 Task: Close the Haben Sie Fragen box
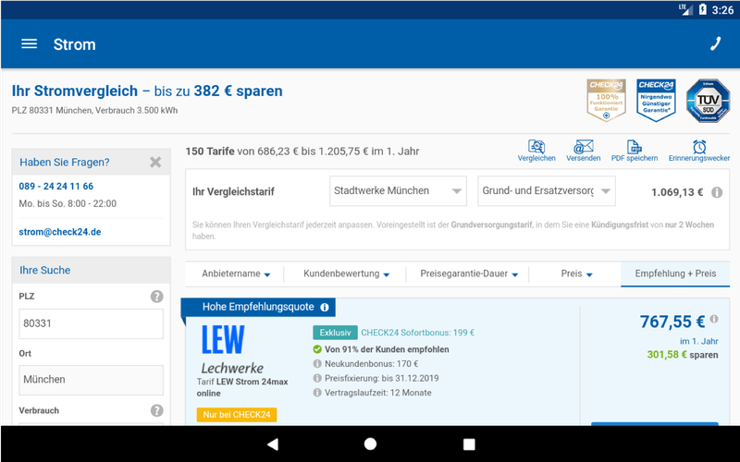[x=155, y=163]
